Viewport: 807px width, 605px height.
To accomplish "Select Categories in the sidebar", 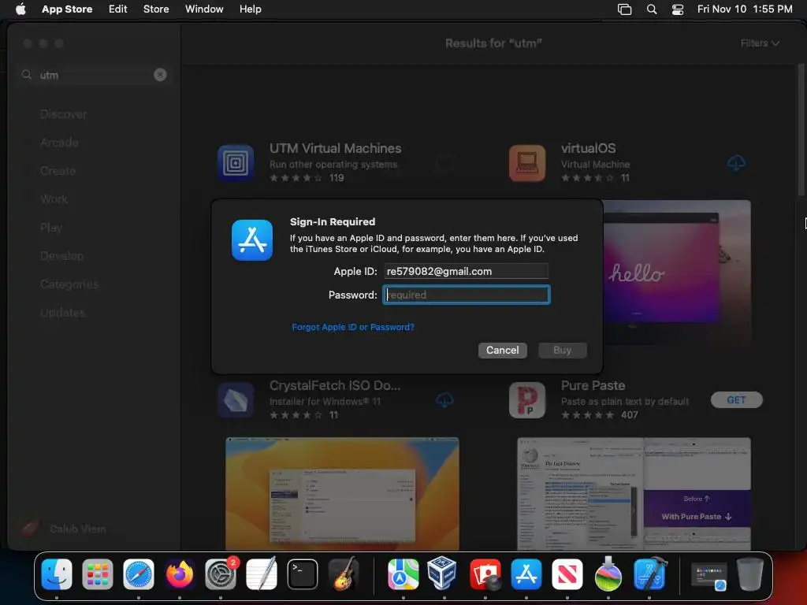I will (x=69, y=284).
